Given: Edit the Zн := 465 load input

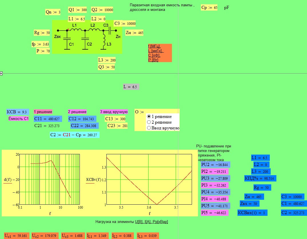Looking at the screenshot, I should point(134,33).
